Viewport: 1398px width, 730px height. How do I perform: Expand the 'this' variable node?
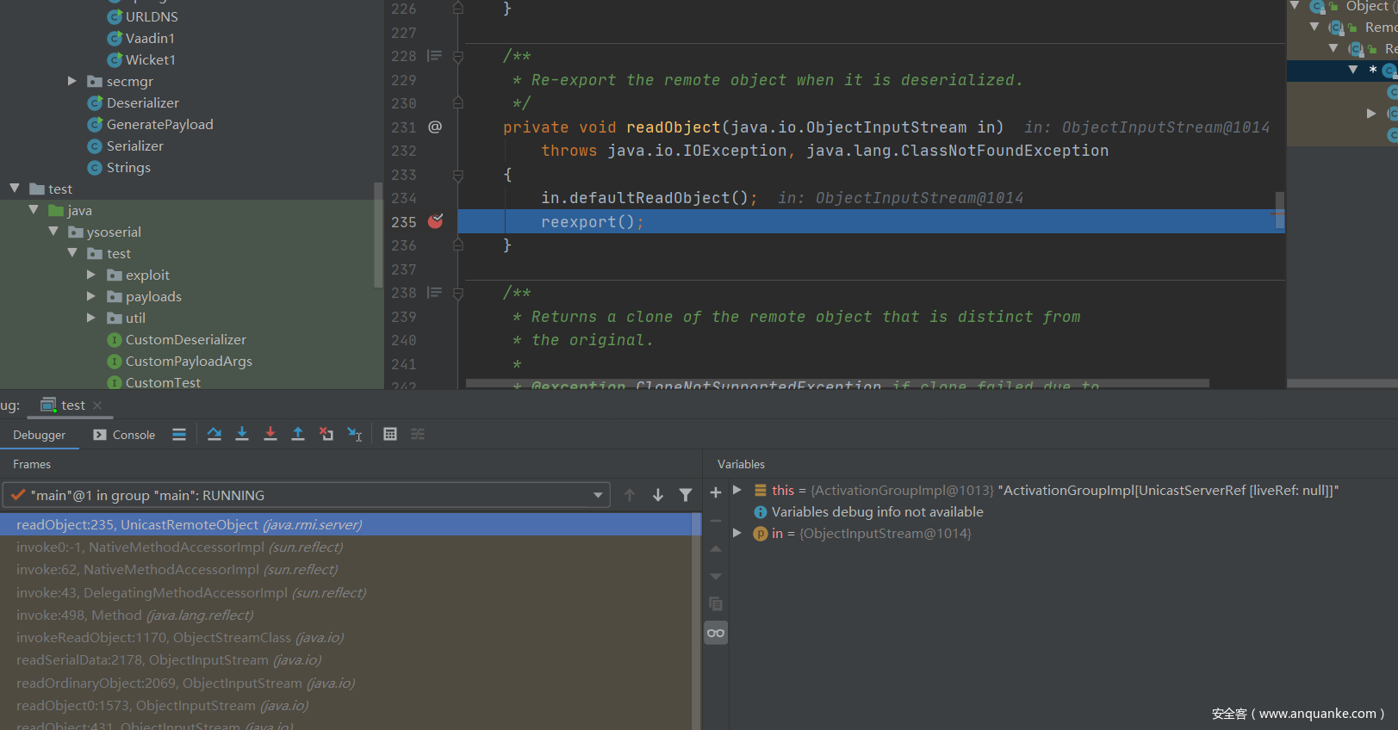point(737,490)
